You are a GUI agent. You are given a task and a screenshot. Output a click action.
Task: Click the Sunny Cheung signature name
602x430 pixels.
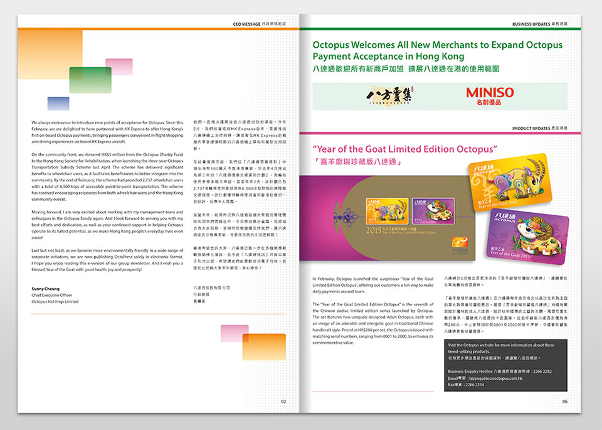[x=45, y=289]
